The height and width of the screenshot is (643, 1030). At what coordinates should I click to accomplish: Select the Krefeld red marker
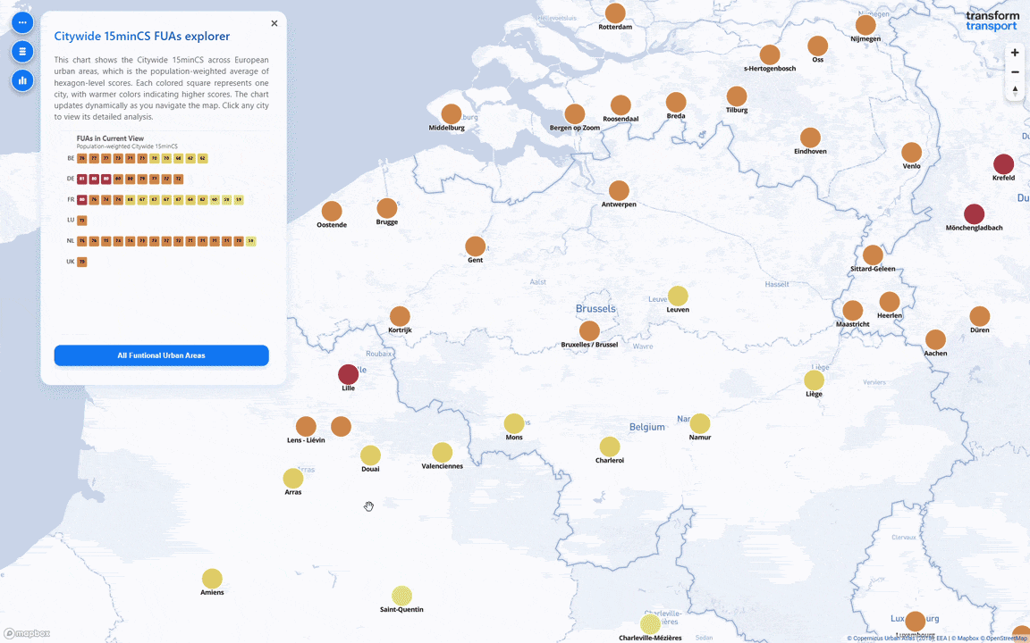tap(1003, 164)
